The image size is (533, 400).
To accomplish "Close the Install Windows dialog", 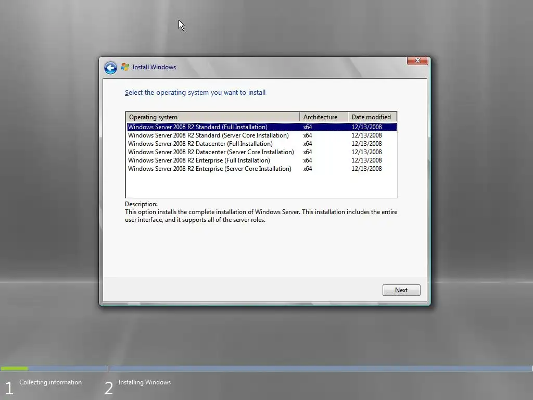I will click(417, 60).
